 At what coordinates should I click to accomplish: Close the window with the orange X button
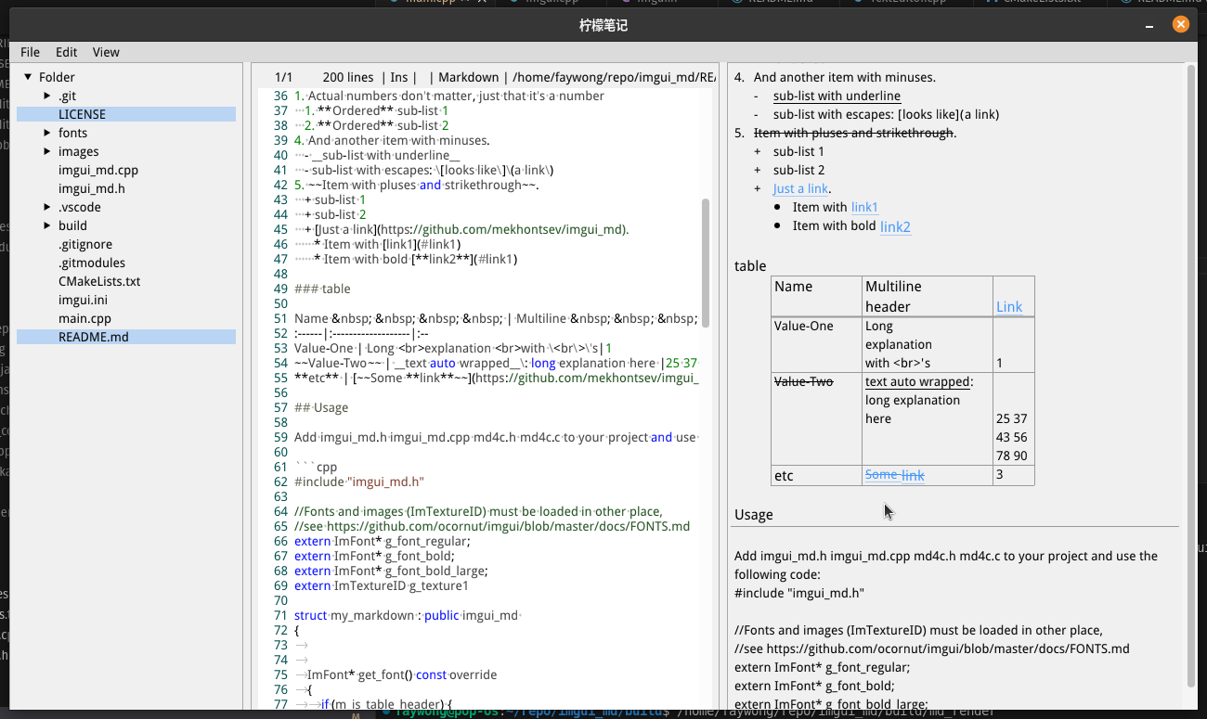coord(1180,25)
